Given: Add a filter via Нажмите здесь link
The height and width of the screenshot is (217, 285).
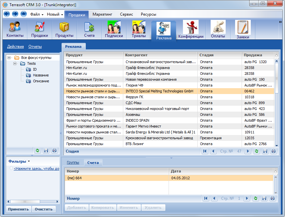Looking at the screenshot, I should point(37,169).
